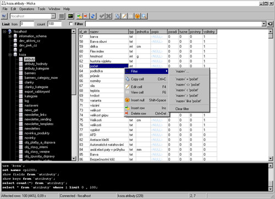Choose Insert null from context menu
Screen dimensions: 275x199
point(146,100)
